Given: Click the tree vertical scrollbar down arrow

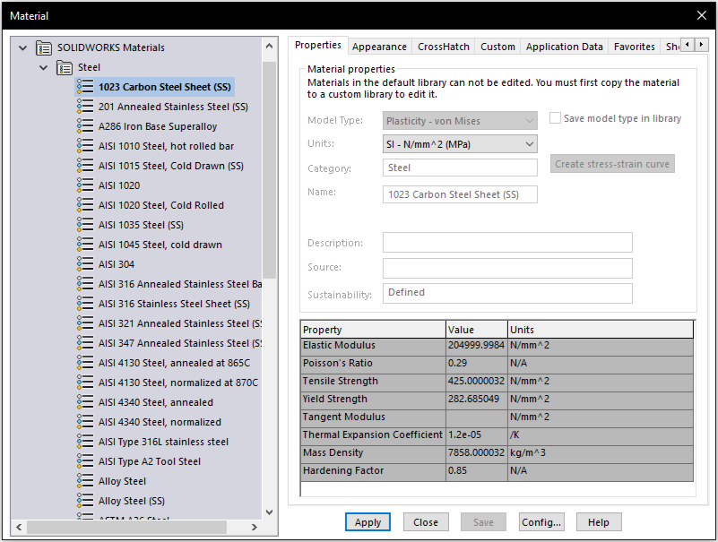Looking at the screenshot, I should 269,512.
